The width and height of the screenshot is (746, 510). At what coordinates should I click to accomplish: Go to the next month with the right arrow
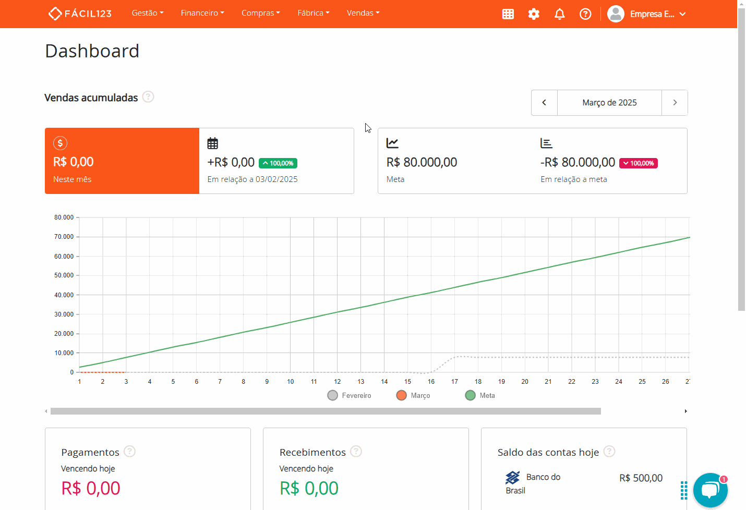pos(675,103)
